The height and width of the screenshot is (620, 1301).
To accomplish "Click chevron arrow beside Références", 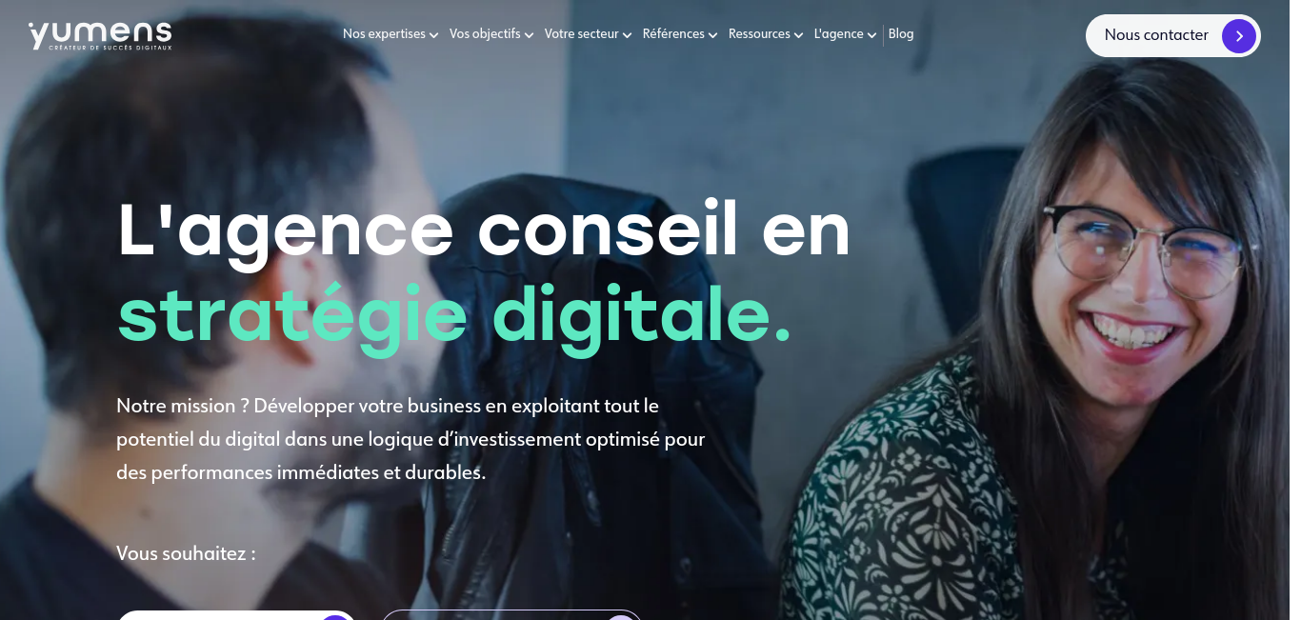I will [712, 35].
